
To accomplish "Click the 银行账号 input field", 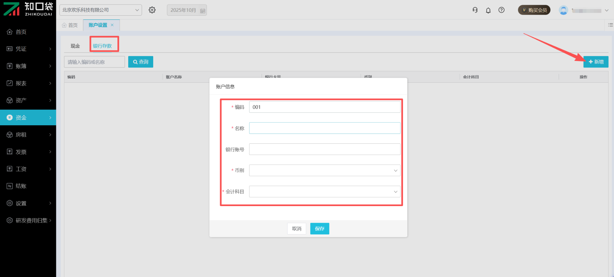I will [324, 149].
